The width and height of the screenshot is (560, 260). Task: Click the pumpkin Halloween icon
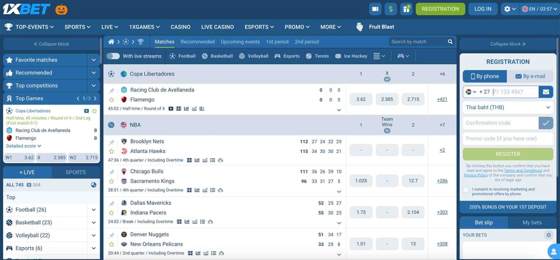coord(61,9)
